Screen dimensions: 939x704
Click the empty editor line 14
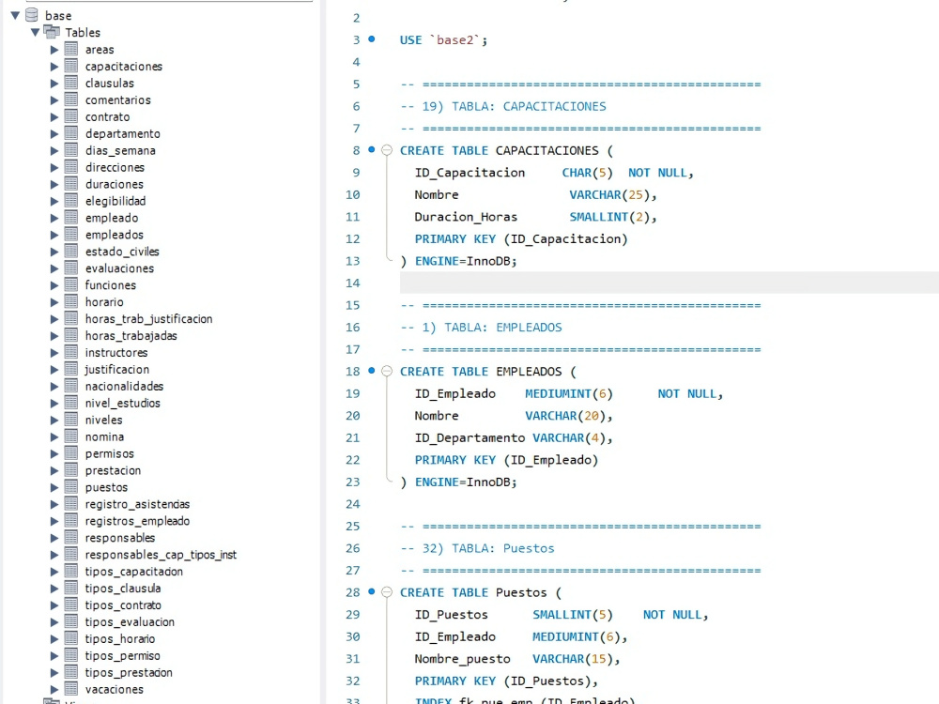[669, 283]
